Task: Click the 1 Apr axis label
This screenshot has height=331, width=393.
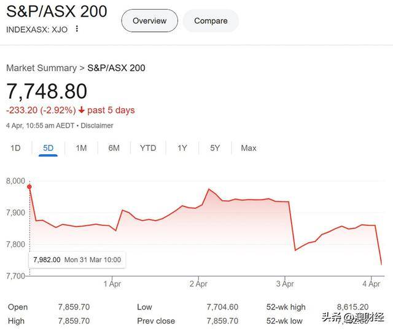Action: pos(112,284)
